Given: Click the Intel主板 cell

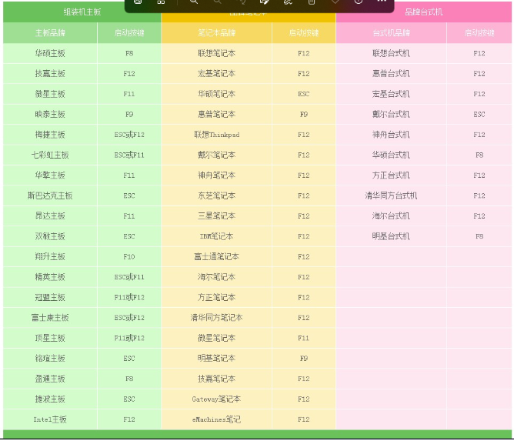Looking at the screenshot, I should [50, 419].
